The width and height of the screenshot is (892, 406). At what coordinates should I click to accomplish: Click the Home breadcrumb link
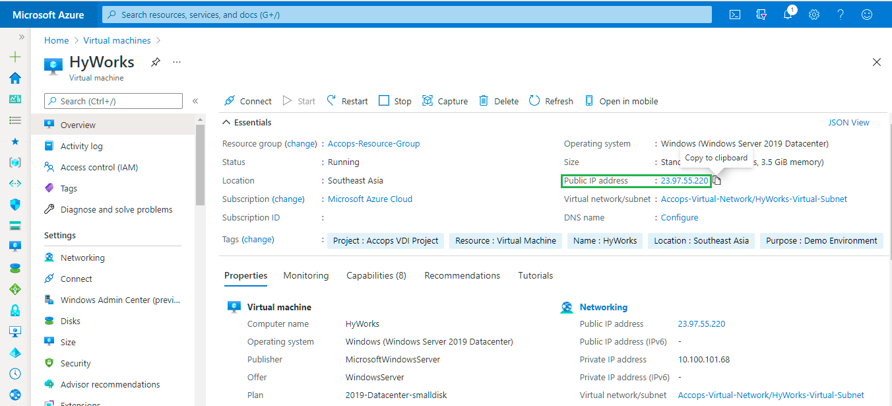(x=57, y=40)
